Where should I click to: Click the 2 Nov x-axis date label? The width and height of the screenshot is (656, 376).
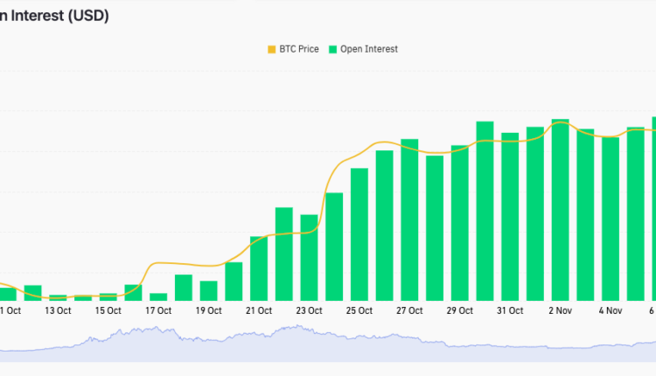(560, 310)
